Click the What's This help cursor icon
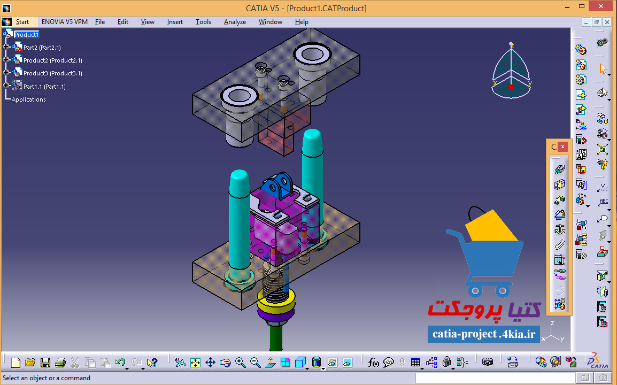This screenshot has width=617, height=385. coord(152,363)
